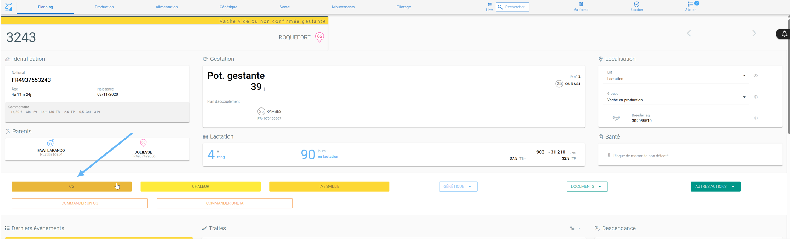Image resolution: width=790 pixels, height=251 pixels.
Task: Click the CG button
Action: point(72,186)
